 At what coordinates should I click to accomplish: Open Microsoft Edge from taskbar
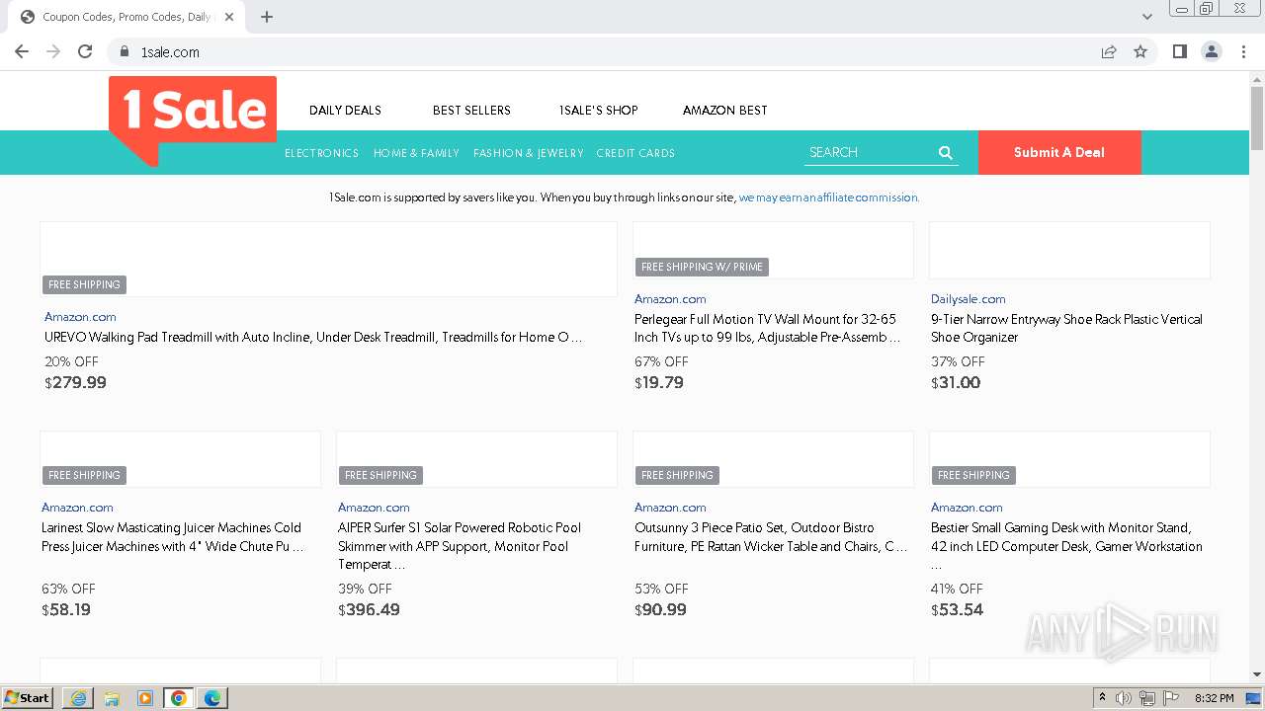(x=212, y=698)
